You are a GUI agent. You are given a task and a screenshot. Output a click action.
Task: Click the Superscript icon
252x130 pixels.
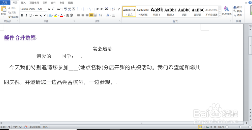[x=45, y=15]
